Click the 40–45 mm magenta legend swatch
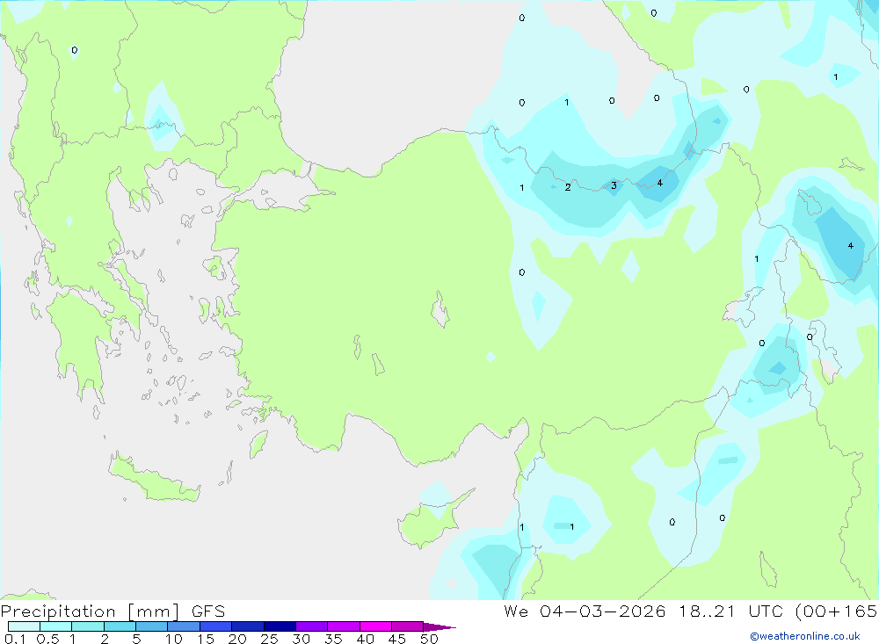Screen dimensions: 879x644 tap(375, 626)
